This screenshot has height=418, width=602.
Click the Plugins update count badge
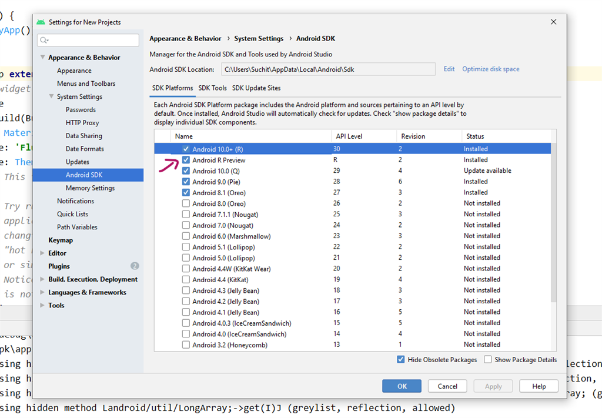pyautogui.click(x=135, y=266)
